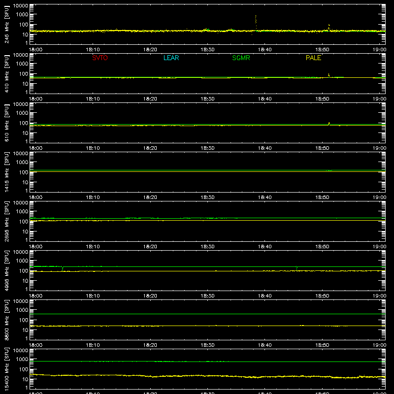The height and width of the screenshot is (394, 394).
Task: Click the tall yellow spike near 18:38 in 245 MHz plot
Action: click(x=256, y=23)
